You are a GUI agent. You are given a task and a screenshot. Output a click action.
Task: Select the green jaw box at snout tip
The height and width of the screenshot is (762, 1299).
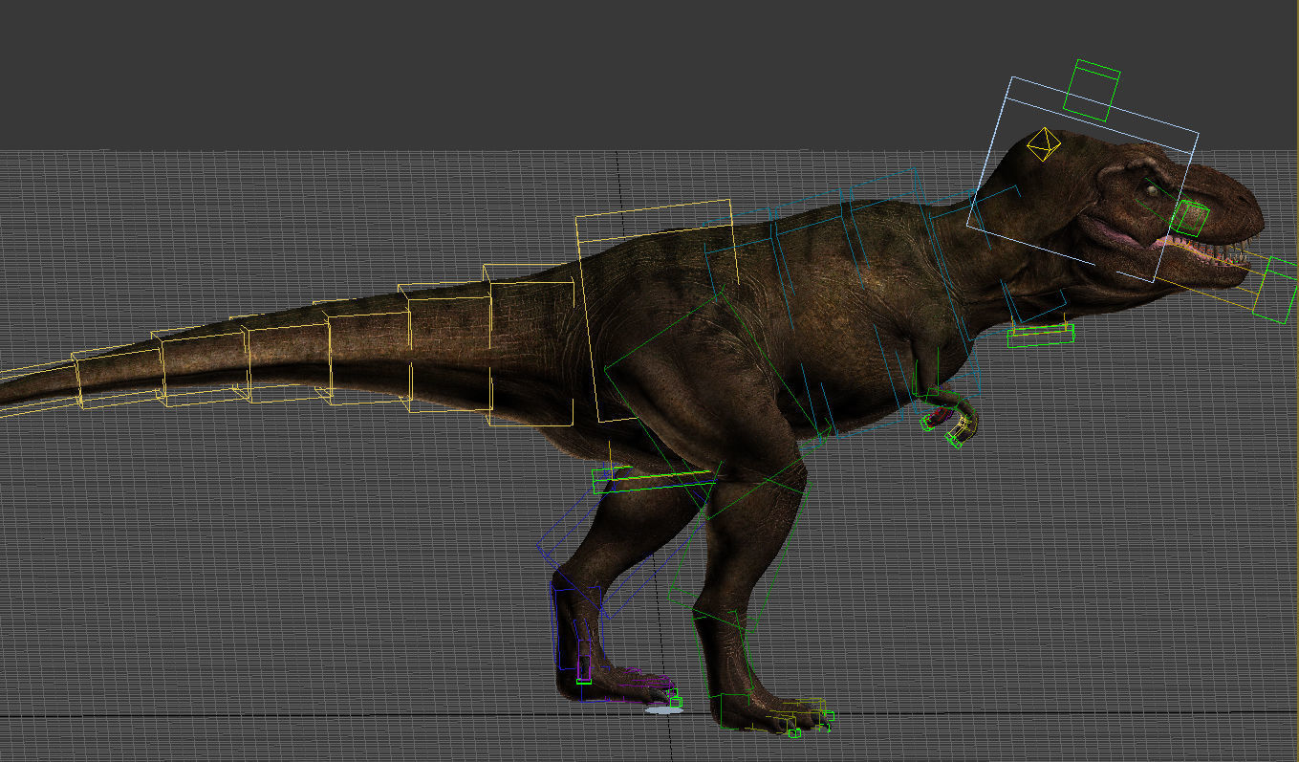point(1275,290)
